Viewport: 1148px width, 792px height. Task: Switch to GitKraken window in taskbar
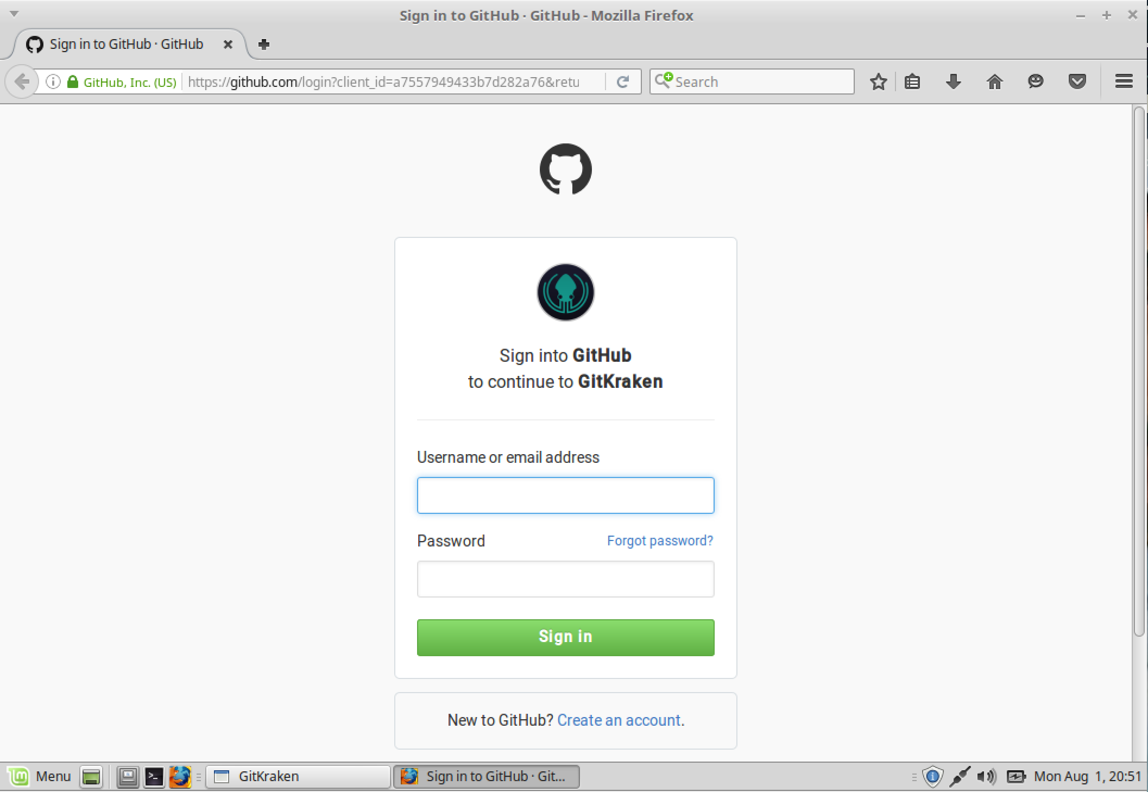298,776
